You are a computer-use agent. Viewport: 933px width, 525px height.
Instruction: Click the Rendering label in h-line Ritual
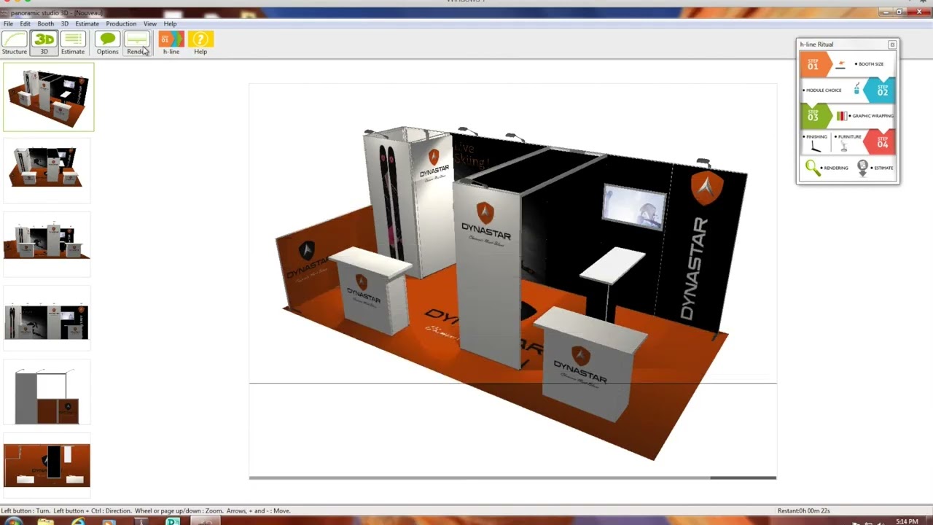tap(836, 168)
